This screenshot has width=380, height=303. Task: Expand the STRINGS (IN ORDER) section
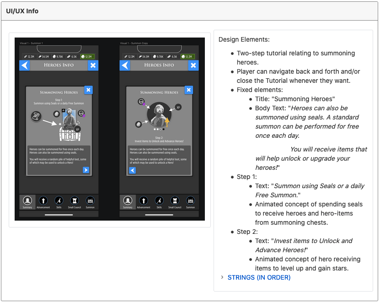(222, 277)
